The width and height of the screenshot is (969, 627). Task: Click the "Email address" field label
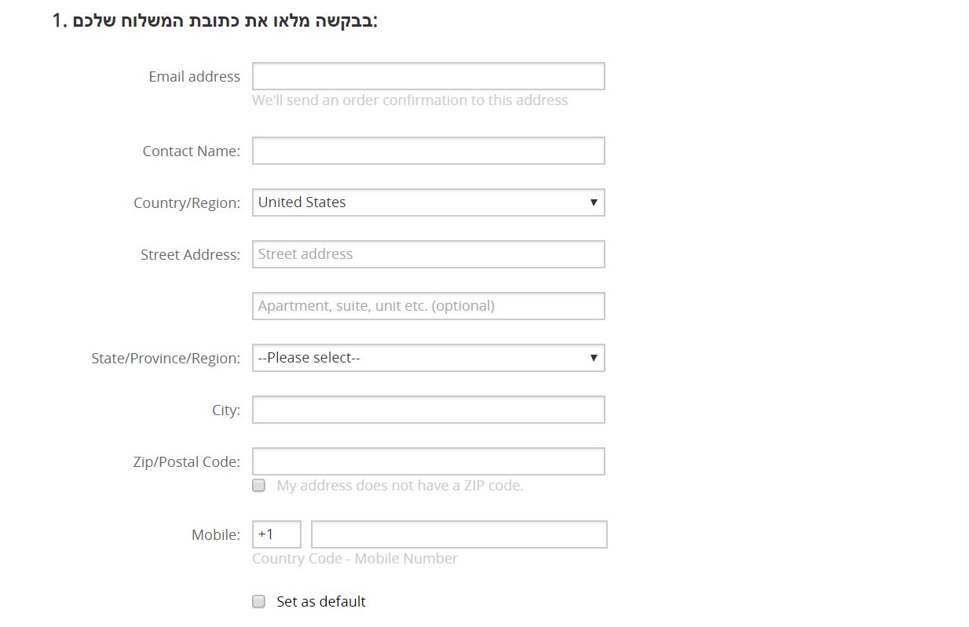coord(194,77)
